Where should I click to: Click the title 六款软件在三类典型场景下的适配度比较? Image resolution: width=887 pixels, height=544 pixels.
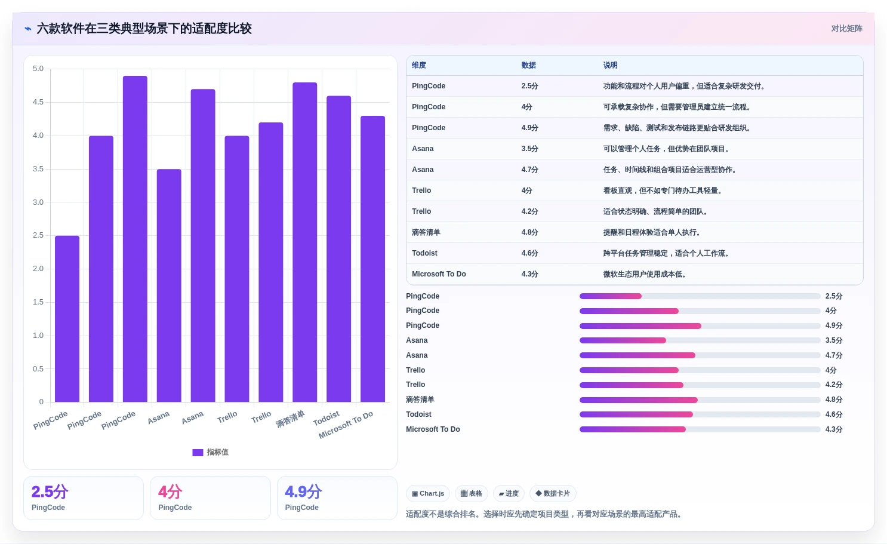coord(144,29)
